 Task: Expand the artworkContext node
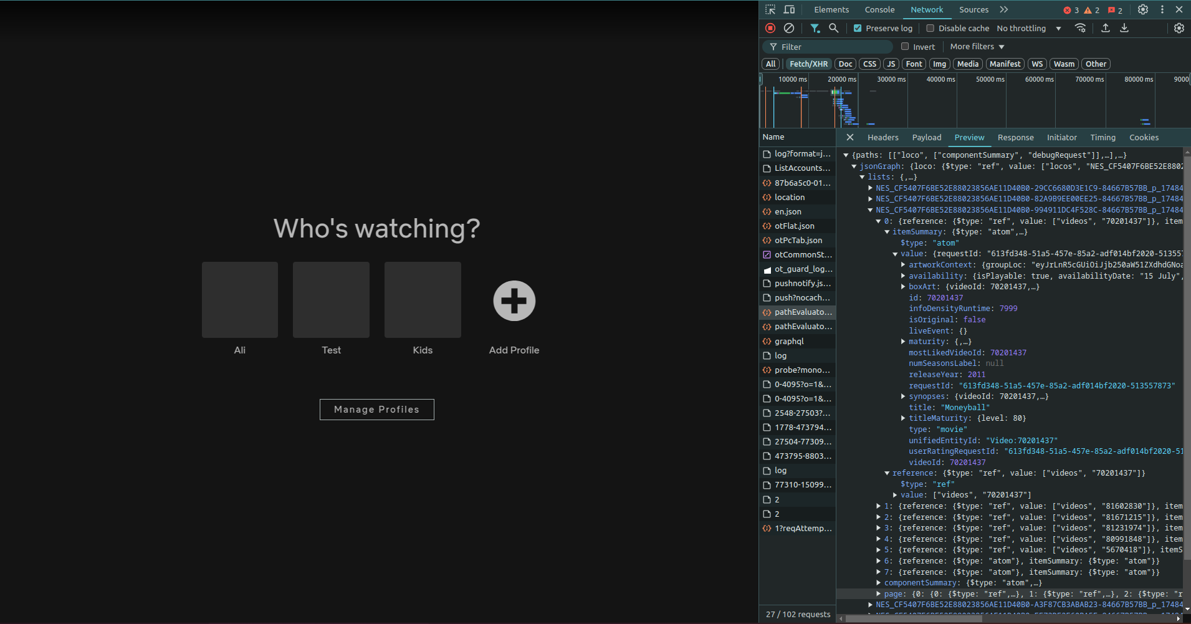[903, 265]
